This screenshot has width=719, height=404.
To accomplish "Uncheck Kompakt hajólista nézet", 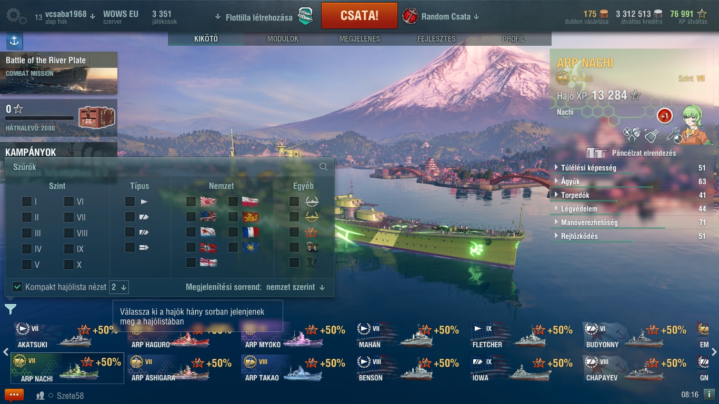I will coord(17,287).
